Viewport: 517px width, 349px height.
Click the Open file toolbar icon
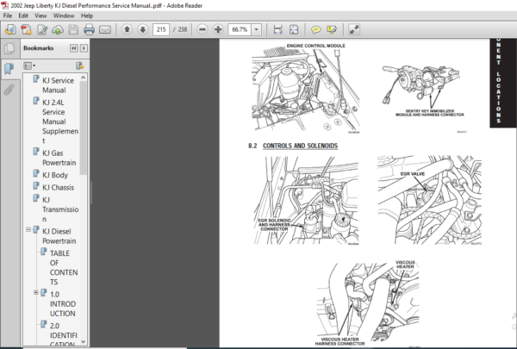[x=10, y=29]
